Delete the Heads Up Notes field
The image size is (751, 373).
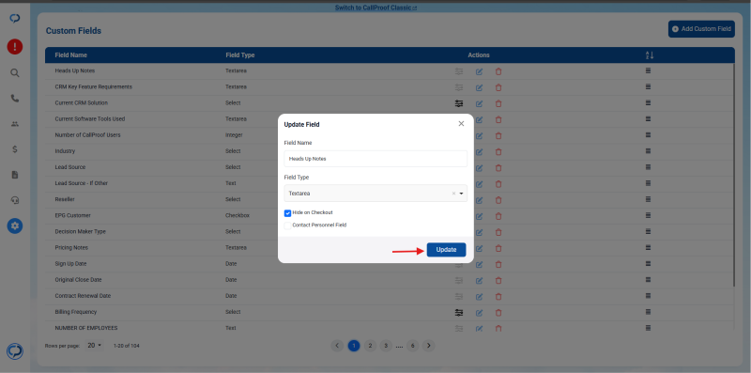[498, 72]
